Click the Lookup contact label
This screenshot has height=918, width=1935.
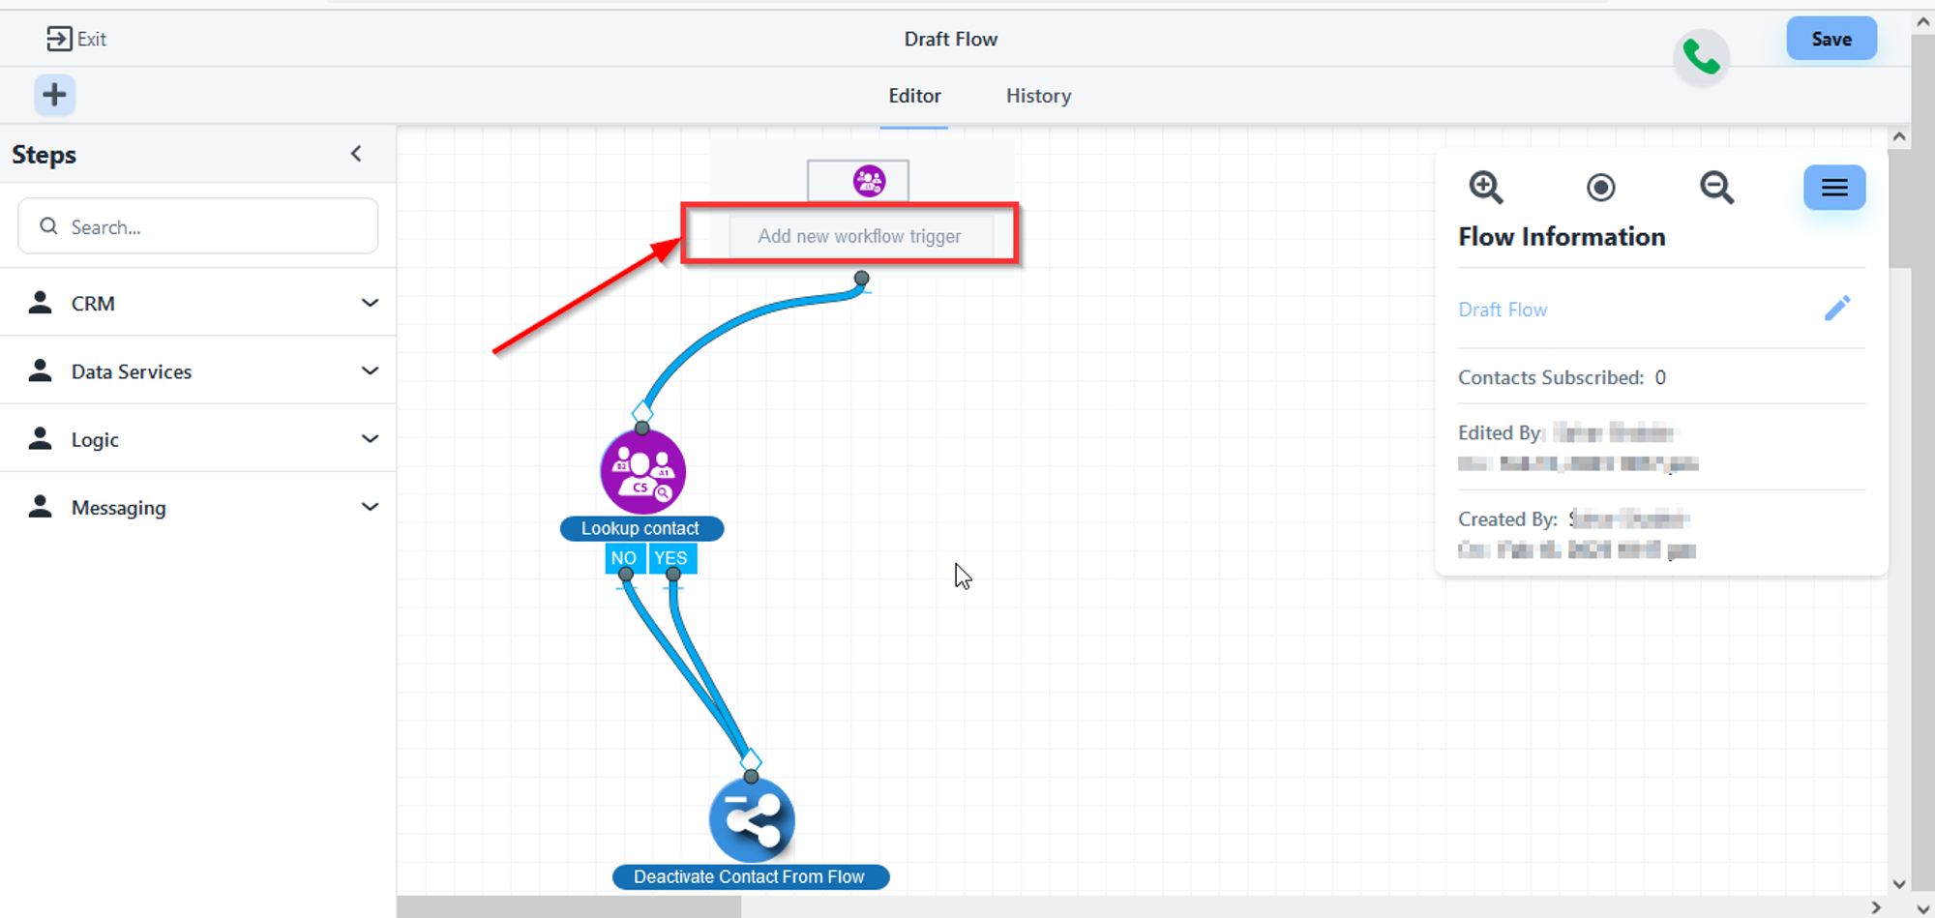click(641, 528)
